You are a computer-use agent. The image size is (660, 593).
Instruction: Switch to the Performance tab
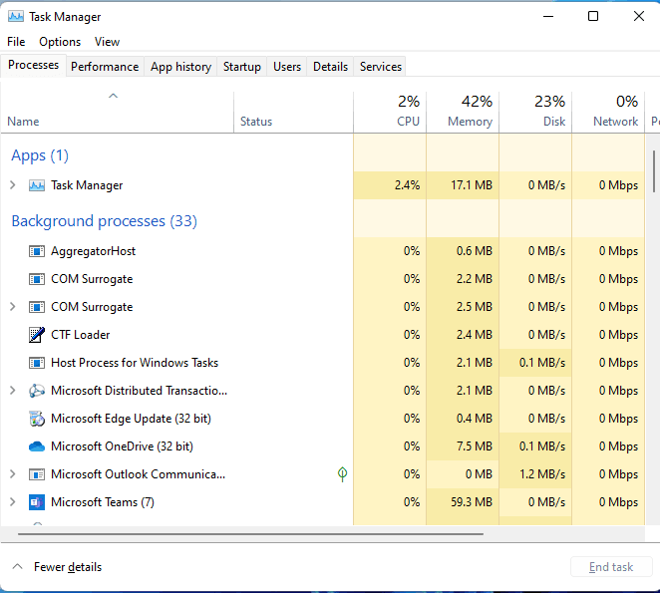pos(105,67)
